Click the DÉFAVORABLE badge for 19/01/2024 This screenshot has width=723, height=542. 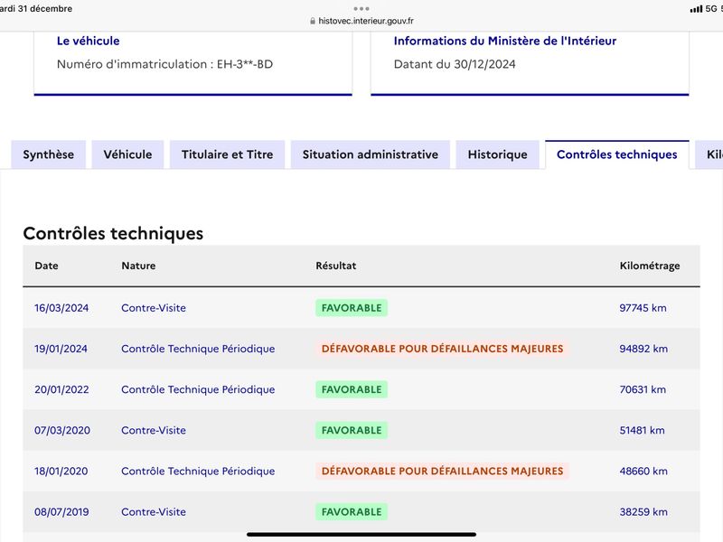pyautogui.click(x=442, y=349)
